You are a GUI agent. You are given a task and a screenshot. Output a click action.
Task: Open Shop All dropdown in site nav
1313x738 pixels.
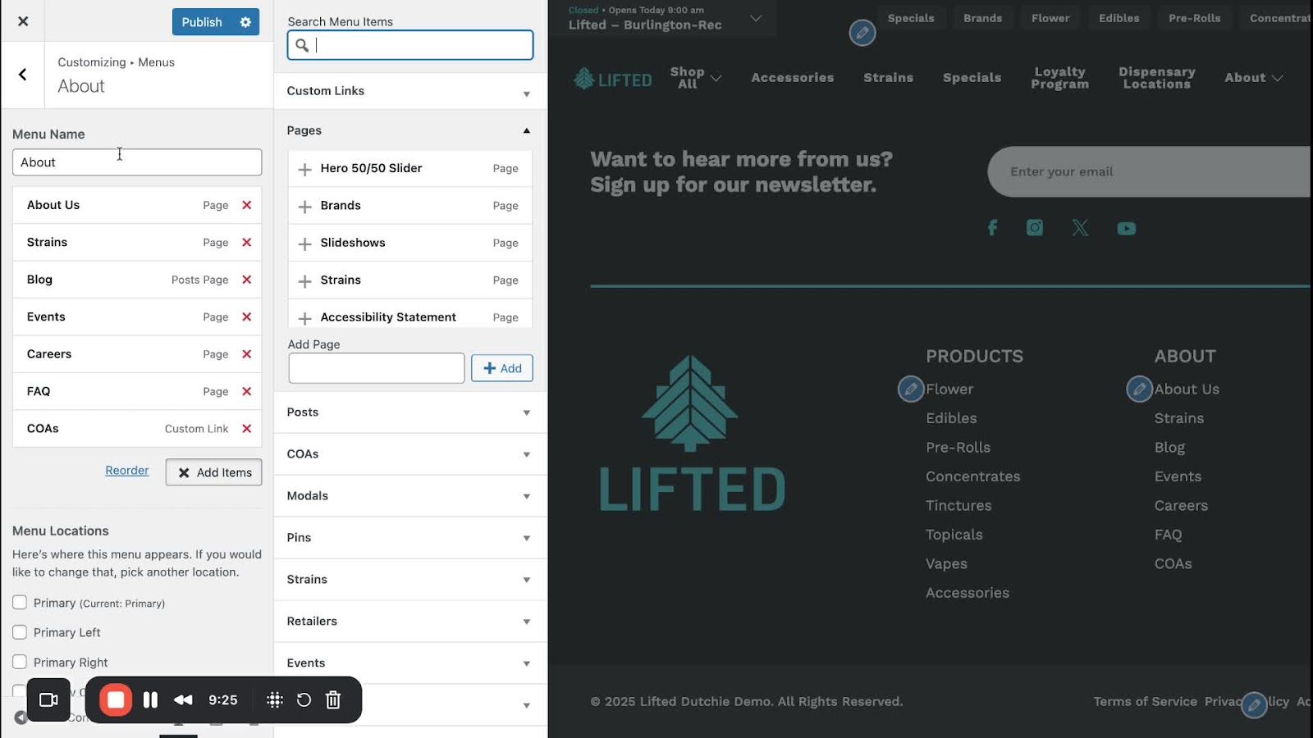(x=696, y=78)
